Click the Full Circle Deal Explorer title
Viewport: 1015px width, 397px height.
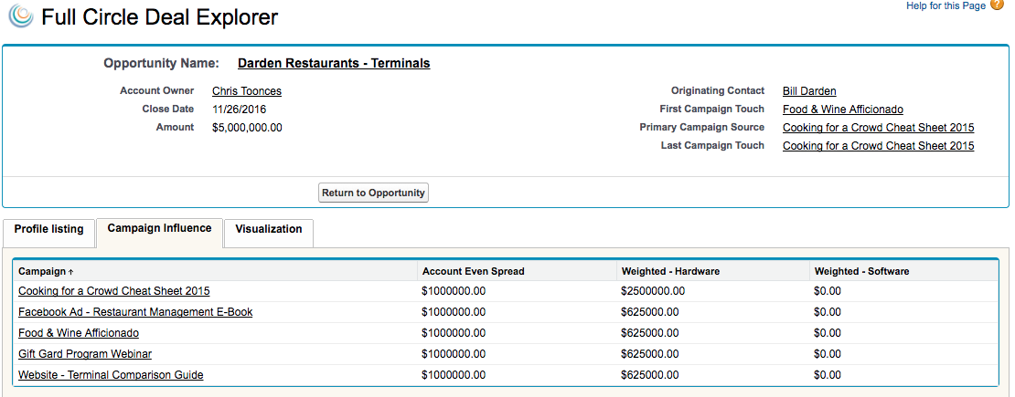[160, 16]
